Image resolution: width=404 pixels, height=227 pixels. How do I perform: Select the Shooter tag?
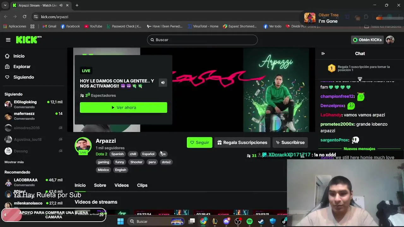click(136, 162)
